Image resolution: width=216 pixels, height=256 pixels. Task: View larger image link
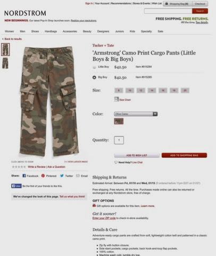click(x=76, y=162)
